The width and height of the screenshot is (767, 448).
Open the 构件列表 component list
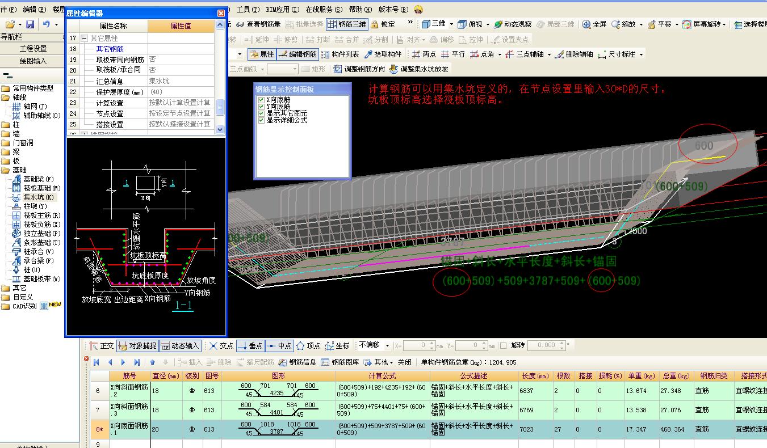340,54
